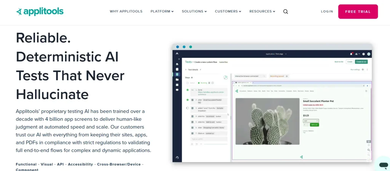Viewport: 390px width, 171px height.
Task: Click the Running status indicator
Action: tap(203, 83)
